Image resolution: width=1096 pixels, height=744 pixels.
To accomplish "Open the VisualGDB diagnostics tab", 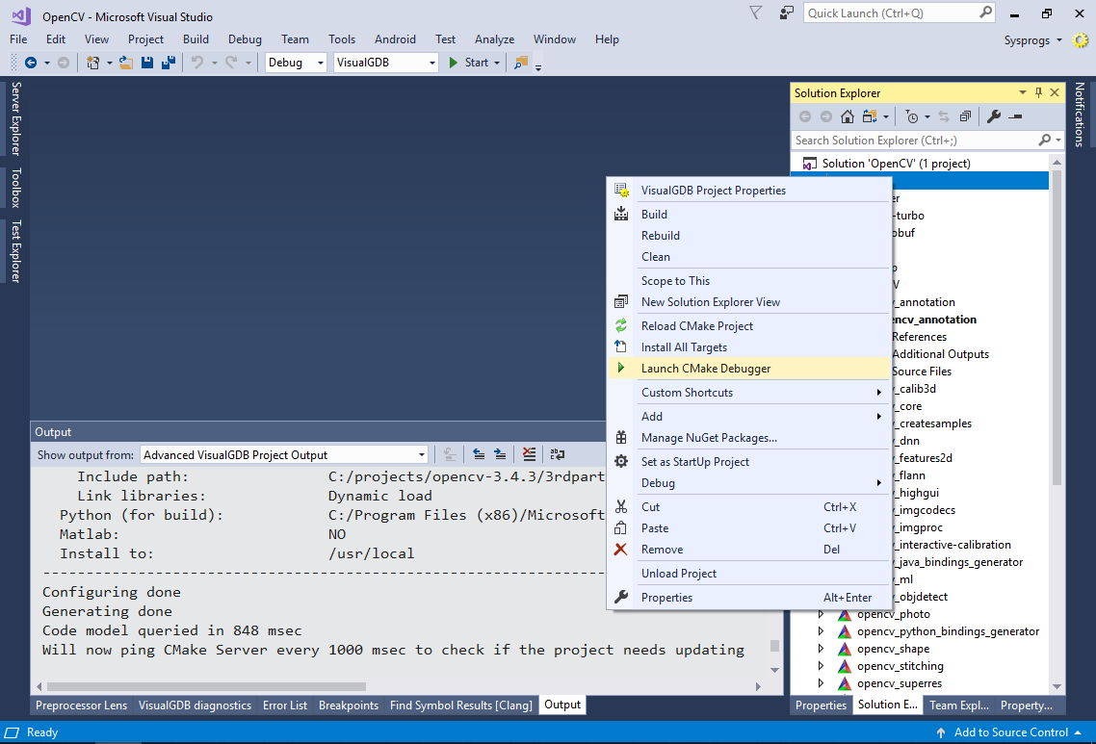I will [x=195, y=706].
